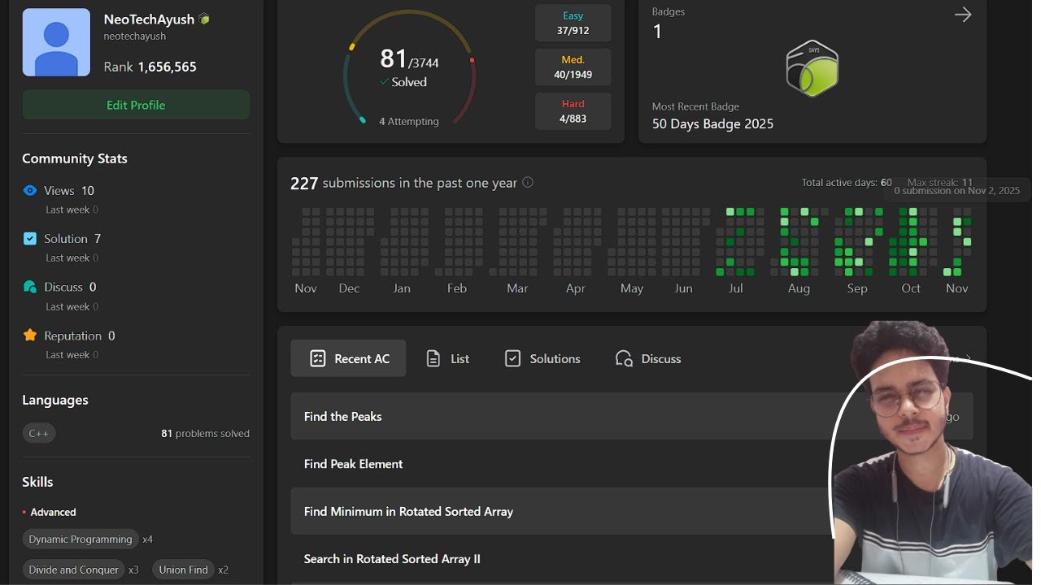Click the Edit Profile button
The image size is (1041, 585).
[136, 105]
